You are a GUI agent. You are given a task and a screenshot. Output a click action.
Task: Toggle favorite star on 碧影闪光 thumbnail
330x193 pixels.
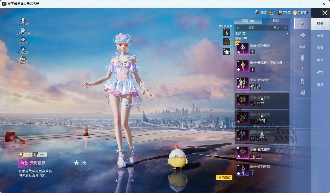click(x=239, y=87)
